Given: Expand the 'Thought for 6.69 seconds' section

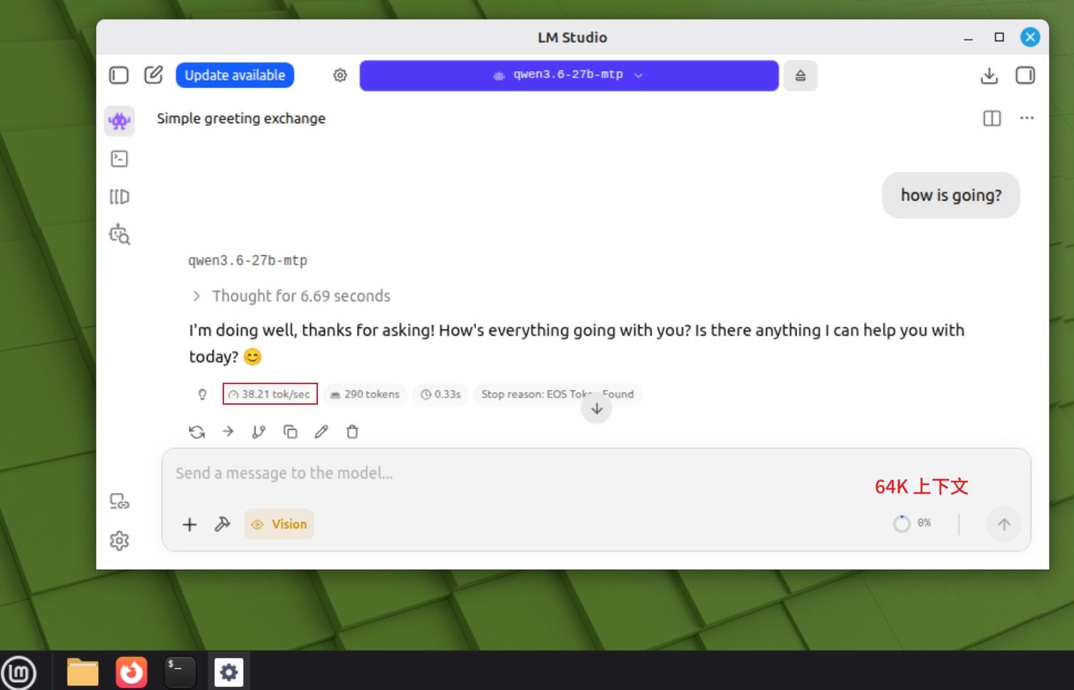Looking at the screenshot, I should click(290, 296).
